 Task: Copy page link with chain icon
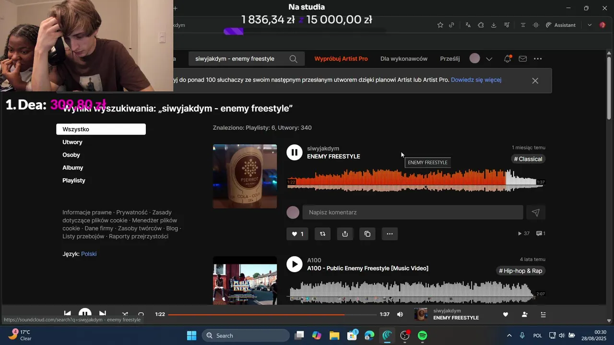(451, 25)
